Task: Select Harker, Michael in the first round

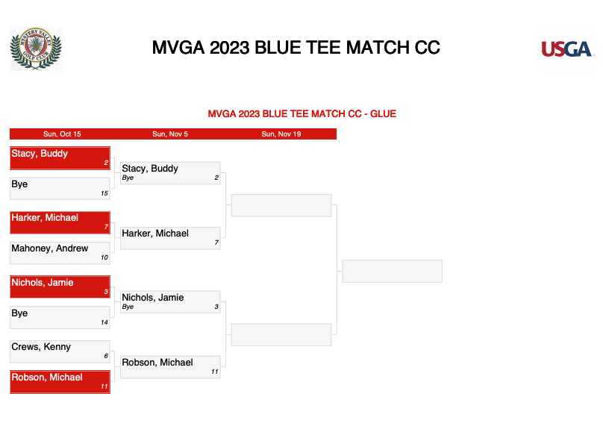Action: [x=60, y=222]
